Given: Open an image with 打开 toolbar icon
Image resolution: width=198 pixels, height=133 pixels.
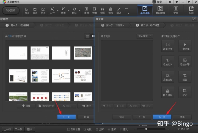Looking at the screenshot, I should (27, 11).
